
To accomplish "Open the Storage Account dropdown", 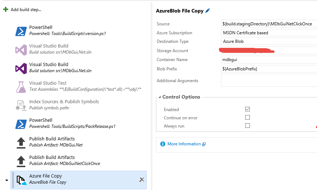I will [x=269, y=50].
